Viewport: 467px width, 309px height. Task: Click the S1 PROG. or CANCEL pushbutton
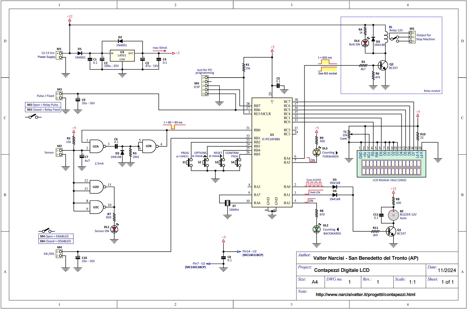189,162
